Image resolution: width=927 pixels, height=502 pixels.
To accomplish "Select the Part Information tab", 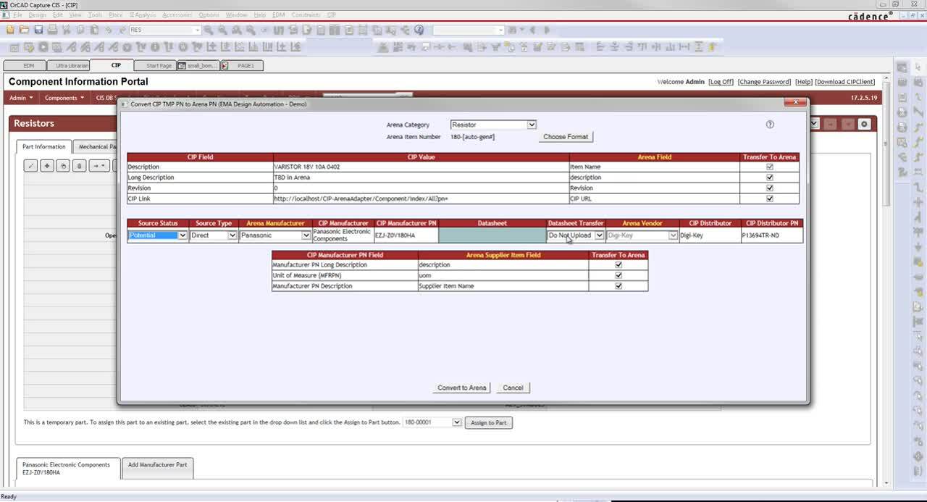I will coord(43,146).
